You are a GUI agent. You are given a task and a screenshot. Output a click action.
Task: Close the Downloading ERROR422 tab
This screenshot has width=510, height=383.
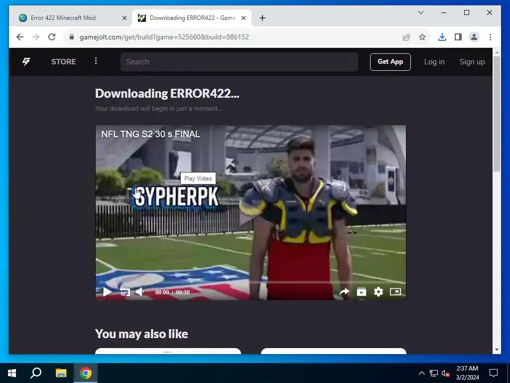(x=243, y=18)
